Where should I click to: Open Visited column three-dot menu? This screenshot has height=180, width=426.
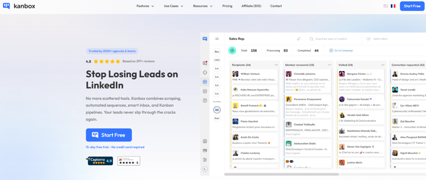tap(383, 65)
